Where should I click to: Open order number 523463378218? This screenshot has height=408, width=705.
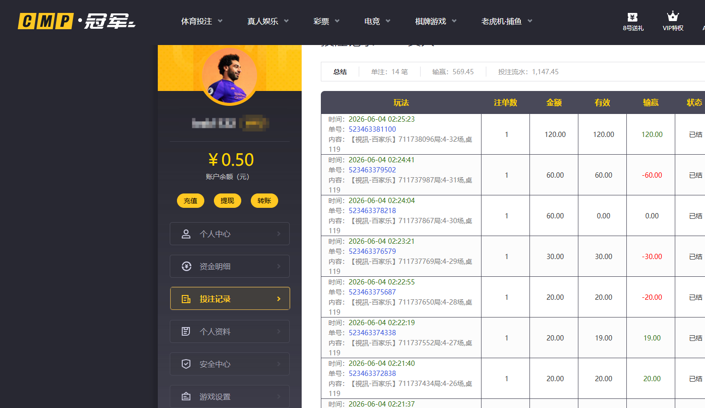pyautogui.click(x=372, y=211)
